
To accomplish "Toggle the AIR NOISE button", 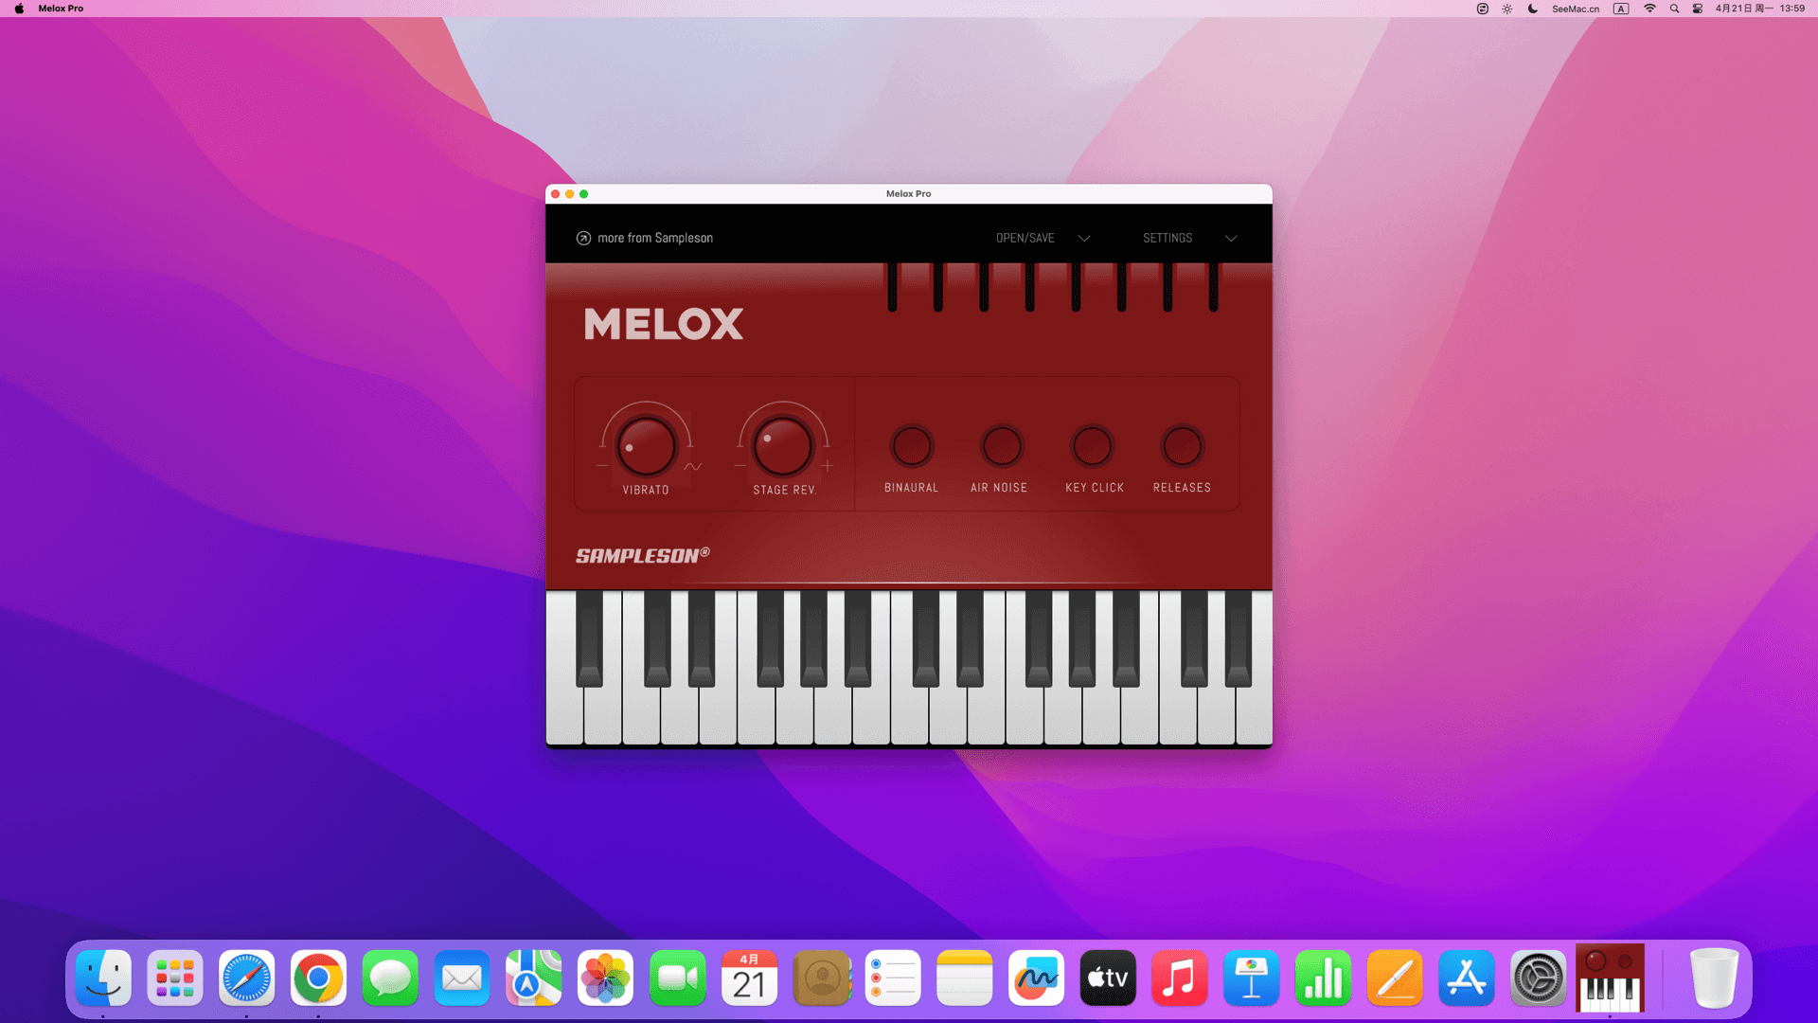I will tap(1002, 446).
